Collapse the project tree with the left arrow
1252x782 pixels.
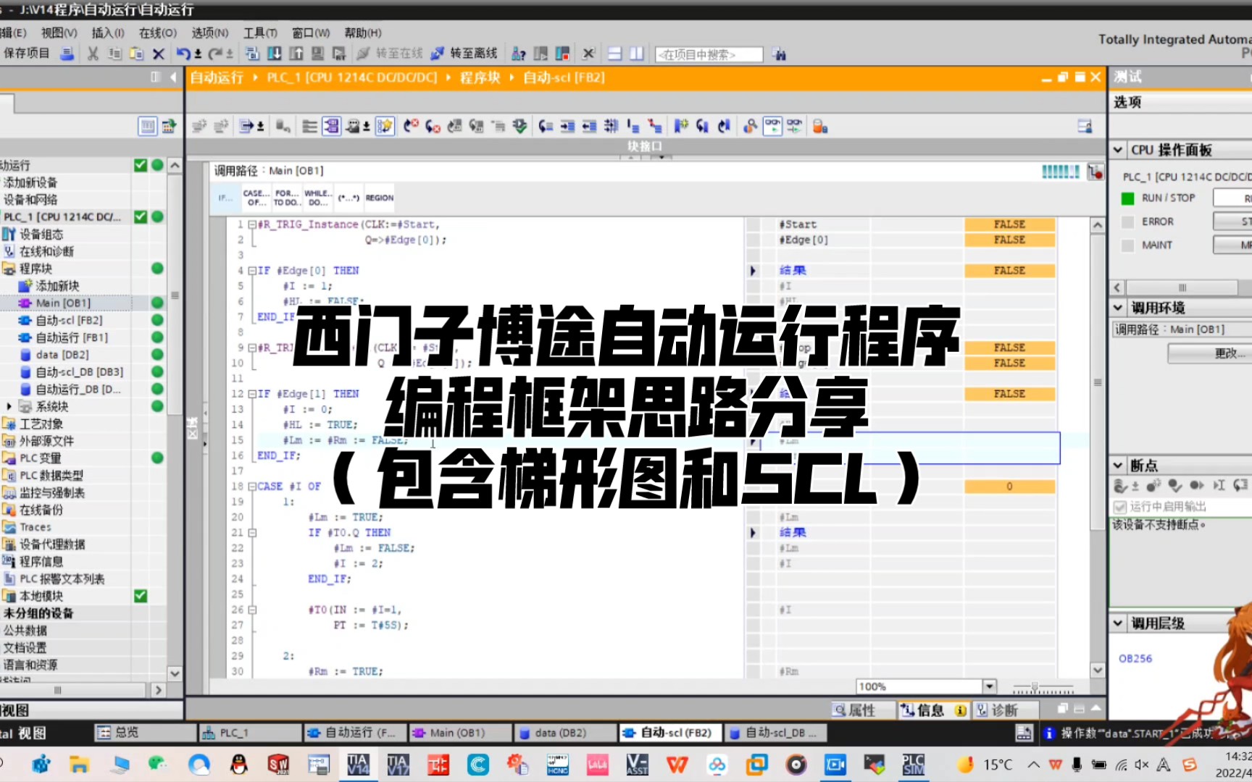173,77
